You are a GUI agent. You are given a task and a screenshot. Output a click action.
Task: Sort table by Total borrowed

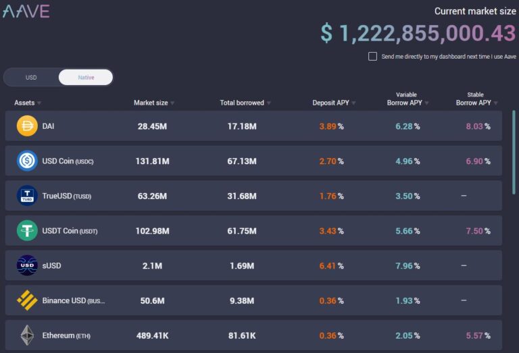245,103
